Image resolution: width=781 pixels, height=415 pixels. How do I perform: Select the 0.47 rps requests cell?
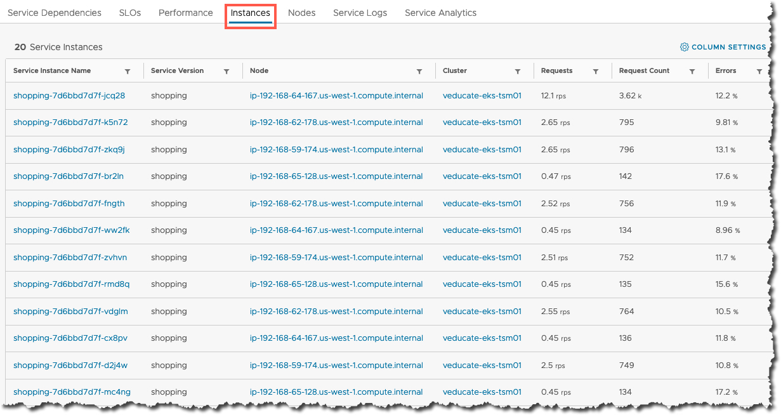point(556,176)
